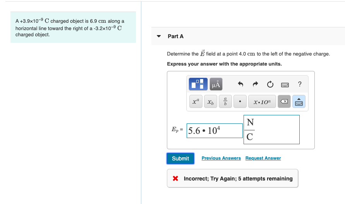Insert superscript x^a template
This screenshot has width=345, height=204.
coord(196,101)
